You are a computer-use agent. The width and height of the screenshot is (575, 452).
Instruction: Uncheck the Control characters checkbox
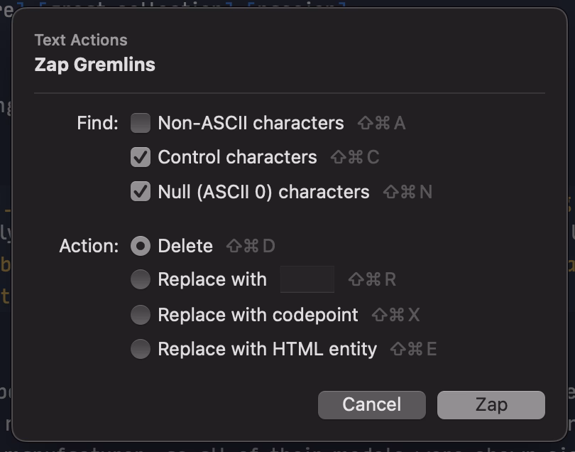click(141, 157)
